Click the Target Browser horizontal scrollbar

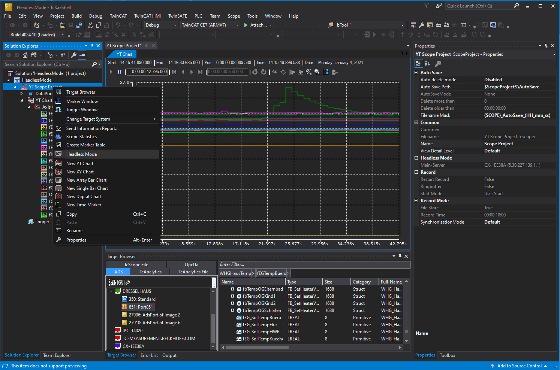pyautogui.click(x=257, y=347)
